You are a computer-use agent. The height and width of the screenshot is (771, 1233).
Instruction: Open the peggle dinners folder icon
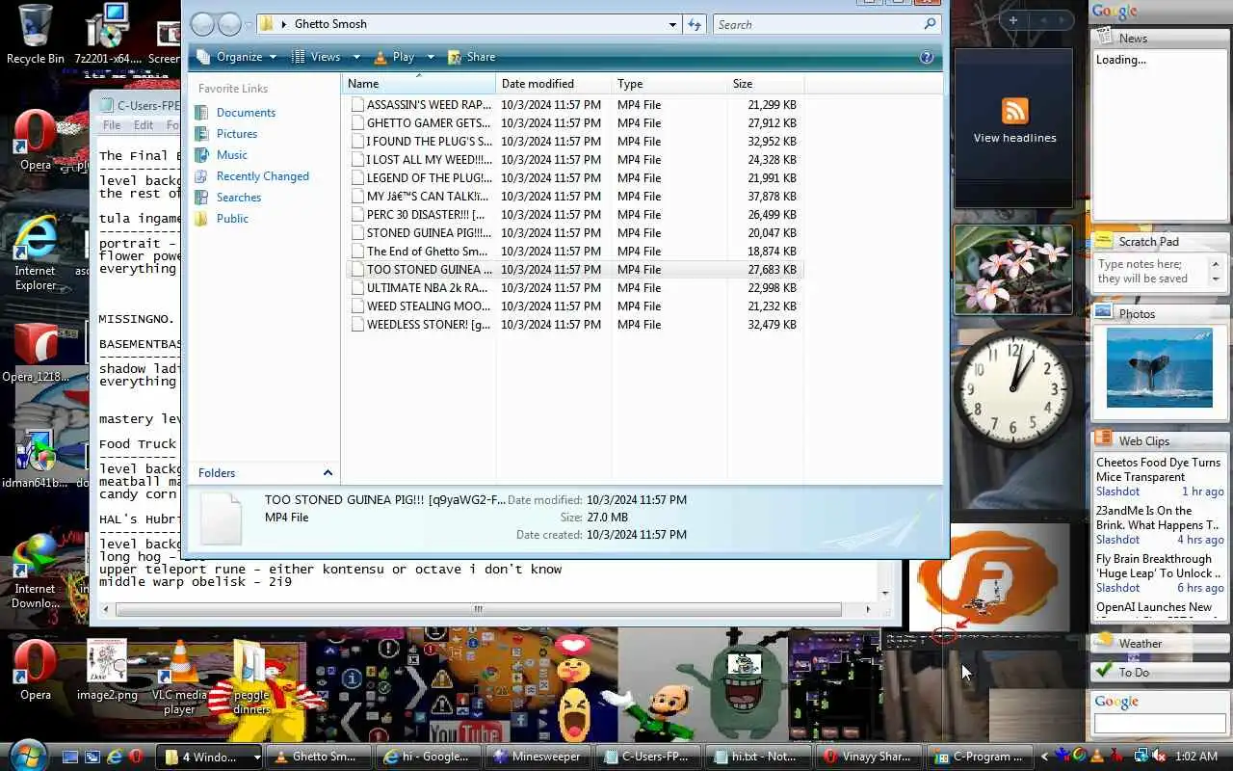click(x=251, y=677)
